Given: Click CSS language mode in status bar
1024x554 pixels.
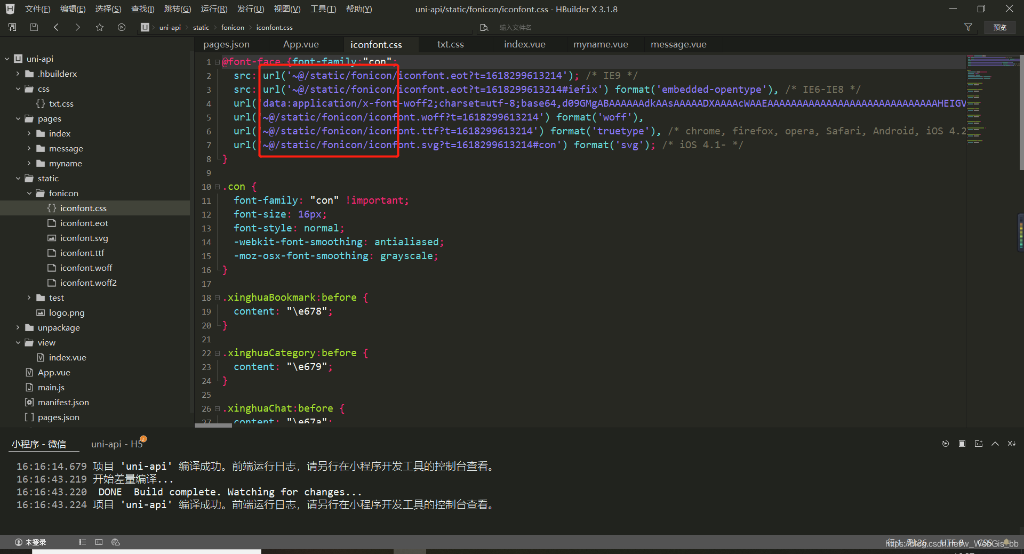Looking at the screenshot, I should tap(985, 543).
